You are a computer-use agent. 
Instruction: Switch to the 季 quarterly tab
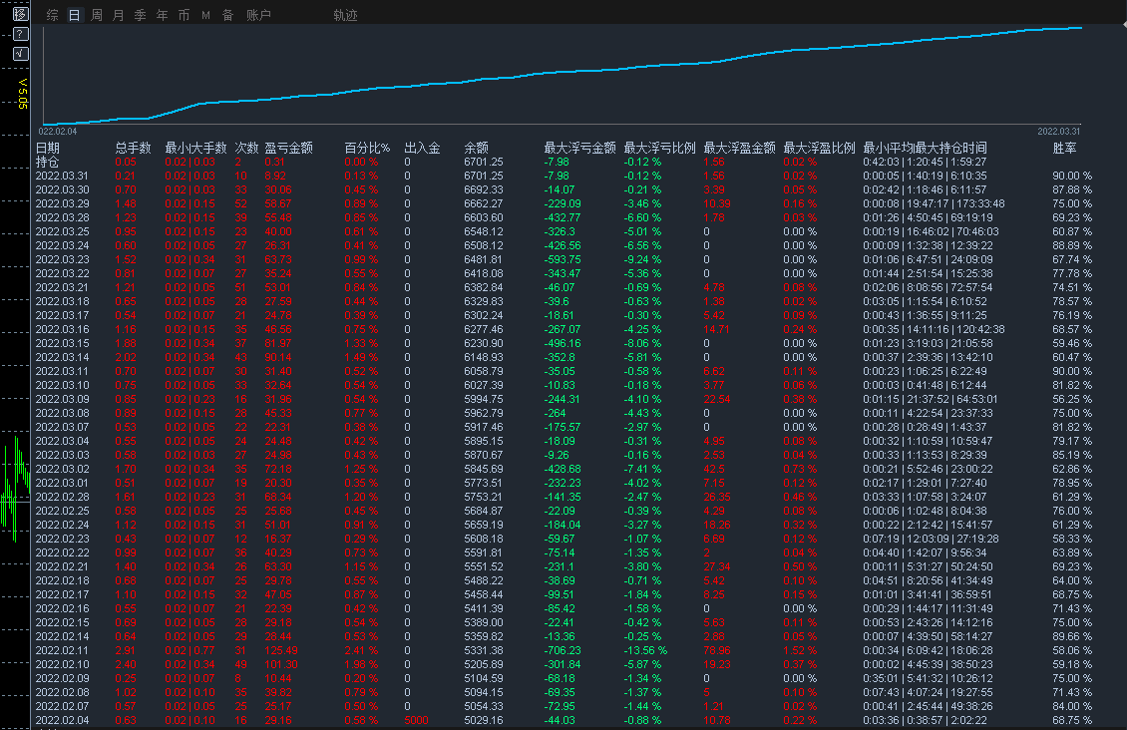(140, 15)
